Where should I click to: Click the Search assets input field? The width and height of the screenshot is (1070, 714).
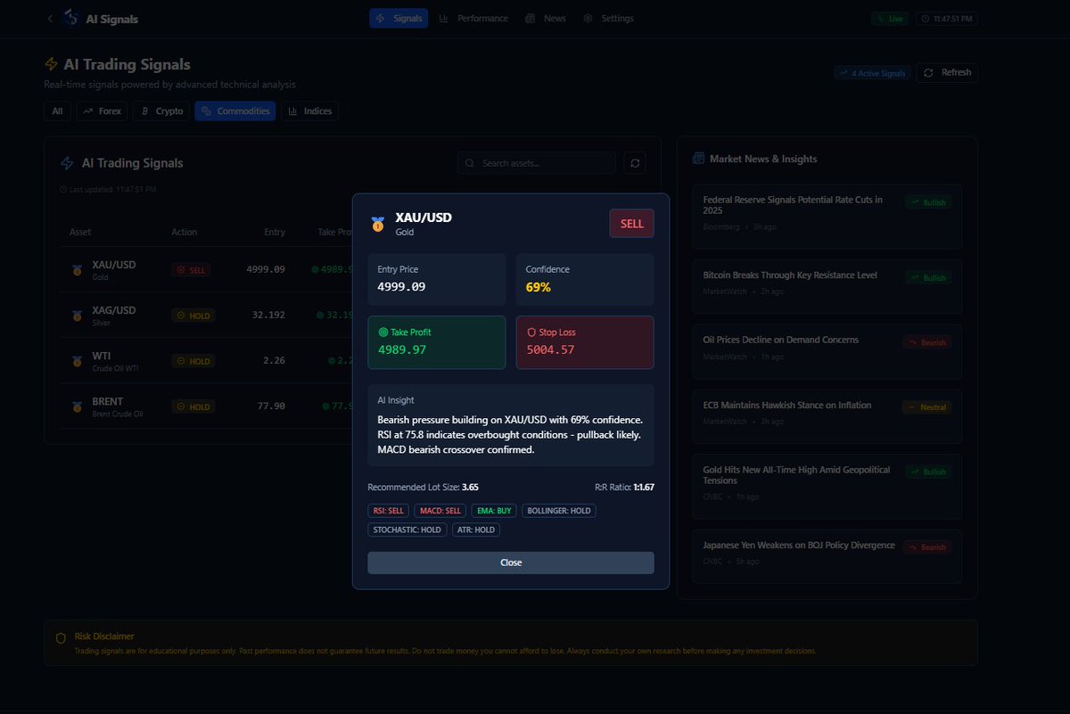click(537, 163)
